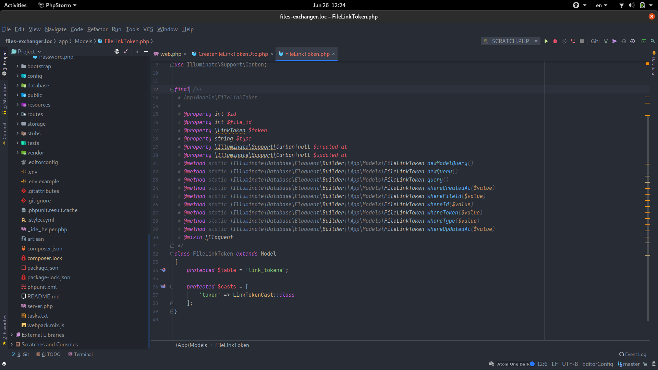
Task: Click the sync settings cloud icon in status bar
Action: pos(491,364)
